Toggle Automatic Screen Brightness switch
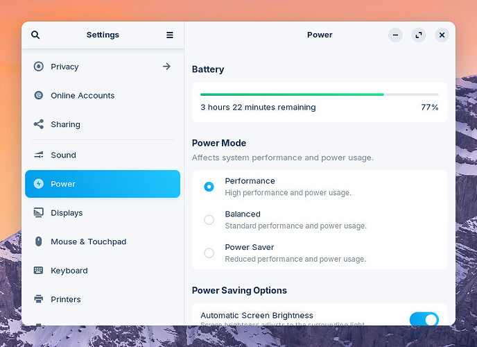This screenshot has height=347, width=477. click(x=424, y=319)
